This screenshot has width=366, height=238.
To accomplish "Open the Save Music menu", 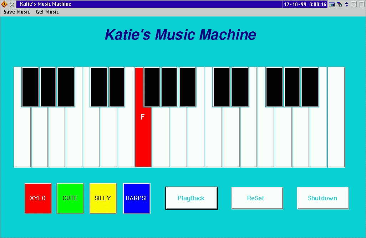I will [x=16, y=12].
